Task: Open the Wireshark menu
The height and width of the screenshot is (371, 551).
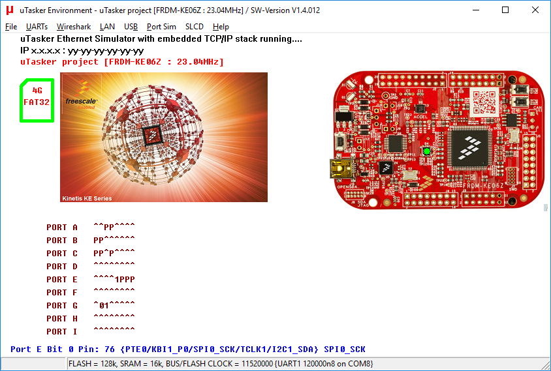Action: coord(73,27)
